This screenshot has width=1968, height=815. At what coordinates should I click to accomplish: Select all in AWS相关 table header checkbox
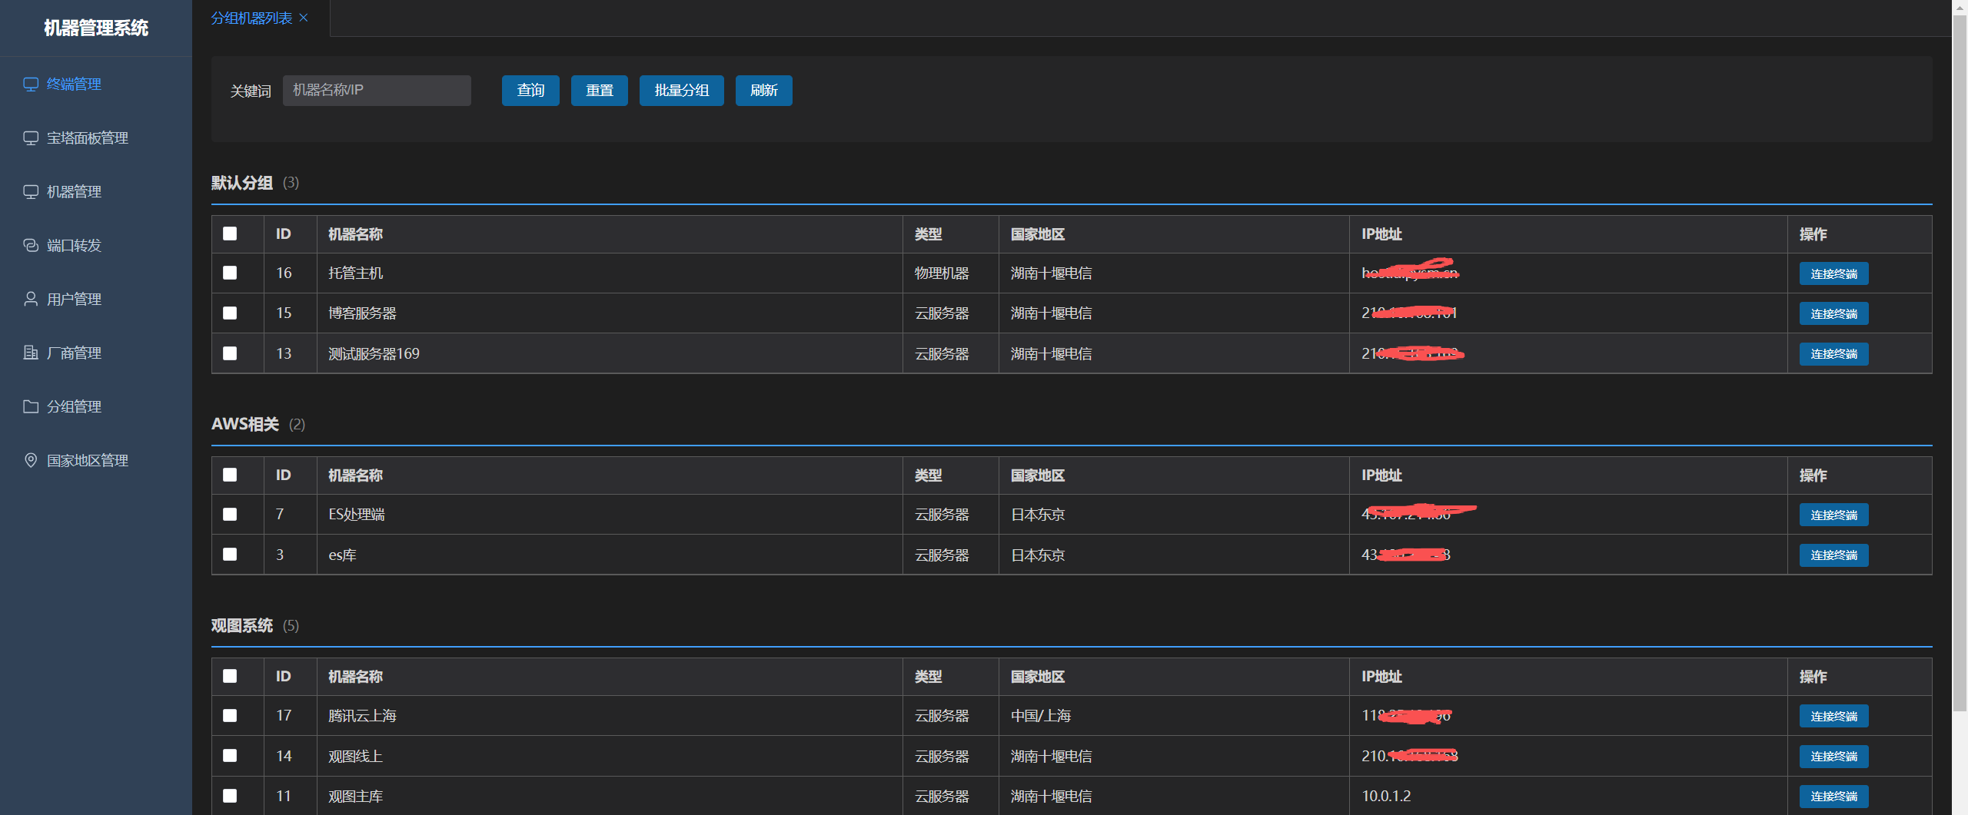click(230, 475)
